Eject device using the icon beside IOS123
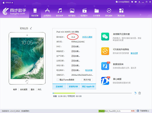This screenshot has height=113, width=152. (12, 3)
